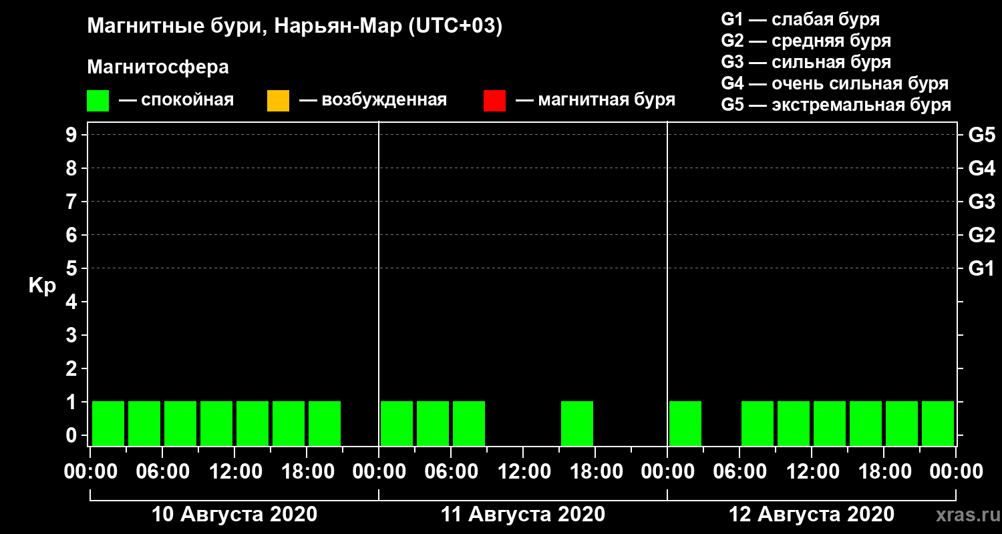The width and height of the screenshot is (1002, 534).
Task: Click the 'Магнитосфера' heading
Action: tap(158, 67)
